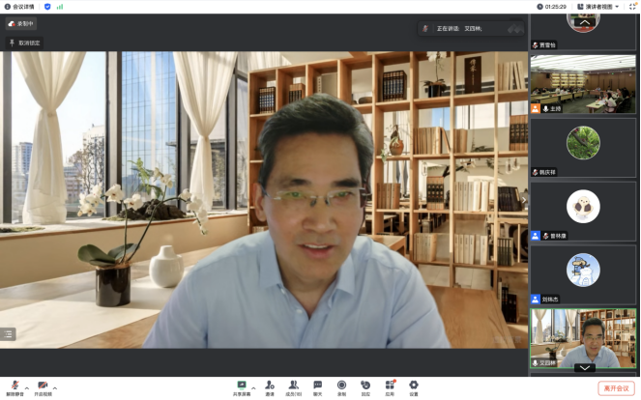Click the 正在讲话 speaking indicator banner

click(x=471, y=29)
